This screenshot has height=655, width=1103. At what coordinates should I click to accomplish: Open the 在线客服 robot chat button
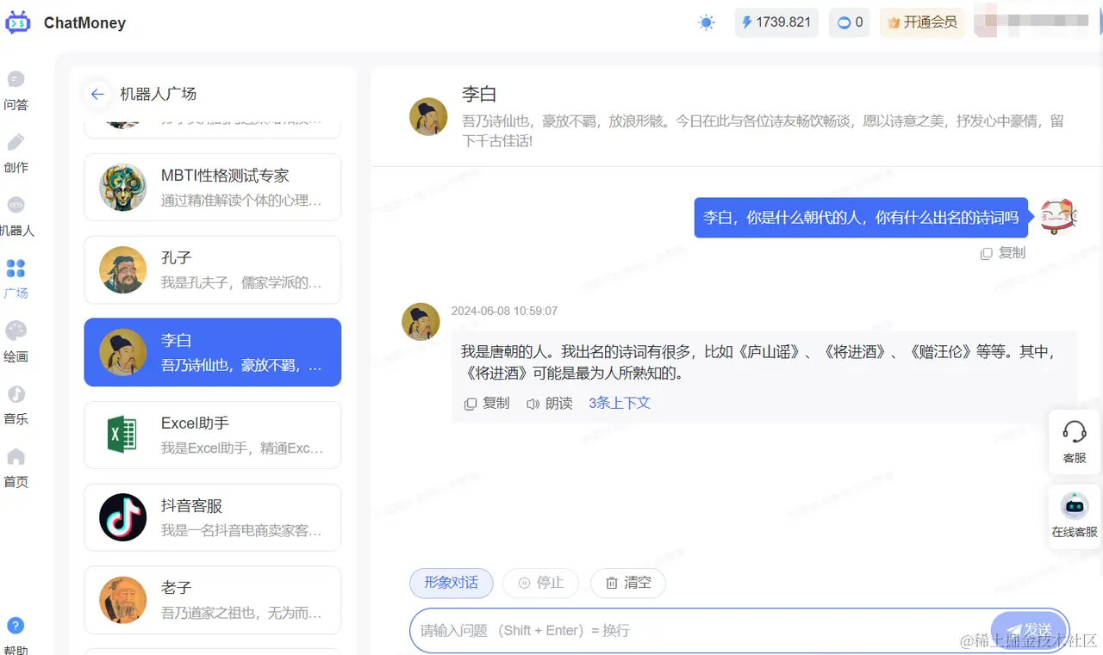coord(1075,516)
